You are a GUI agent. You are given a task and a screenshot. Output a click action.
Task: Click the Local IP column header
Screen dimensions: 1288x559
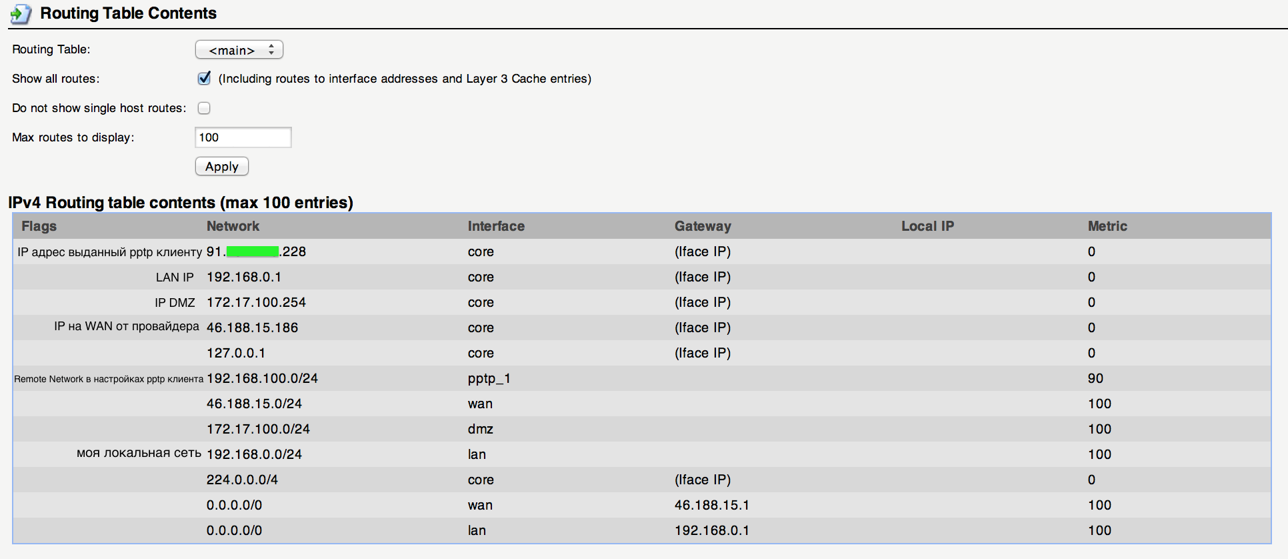point(927,226)
